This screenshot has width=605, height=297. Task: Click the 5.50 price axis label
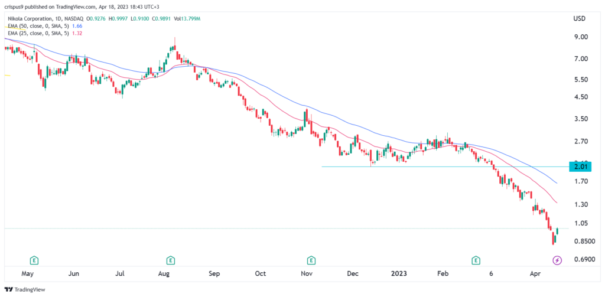click(580, 80)
